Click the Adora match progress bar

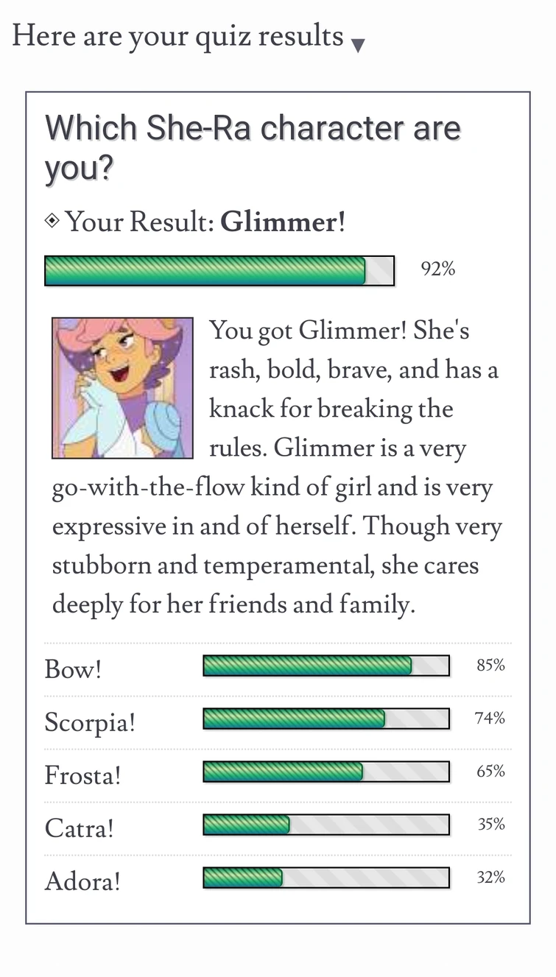coord(325,878)
